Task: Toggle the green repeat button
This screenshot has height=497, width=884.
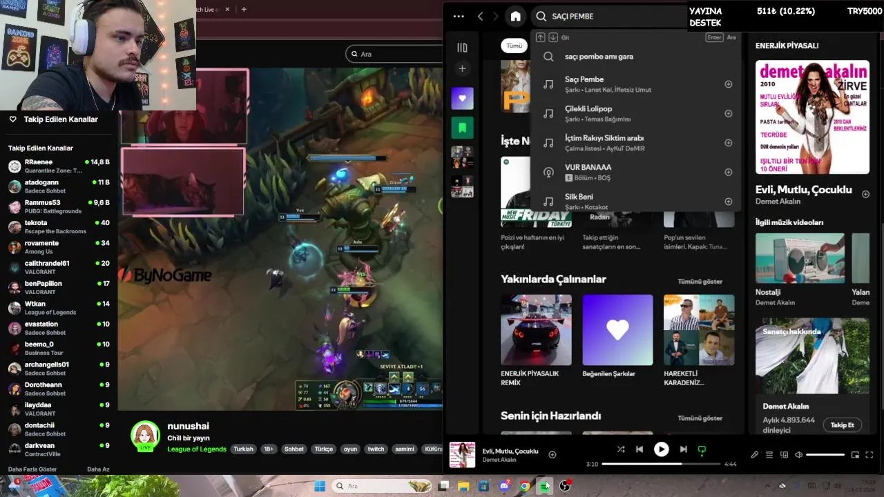Action: pos(702,450)
